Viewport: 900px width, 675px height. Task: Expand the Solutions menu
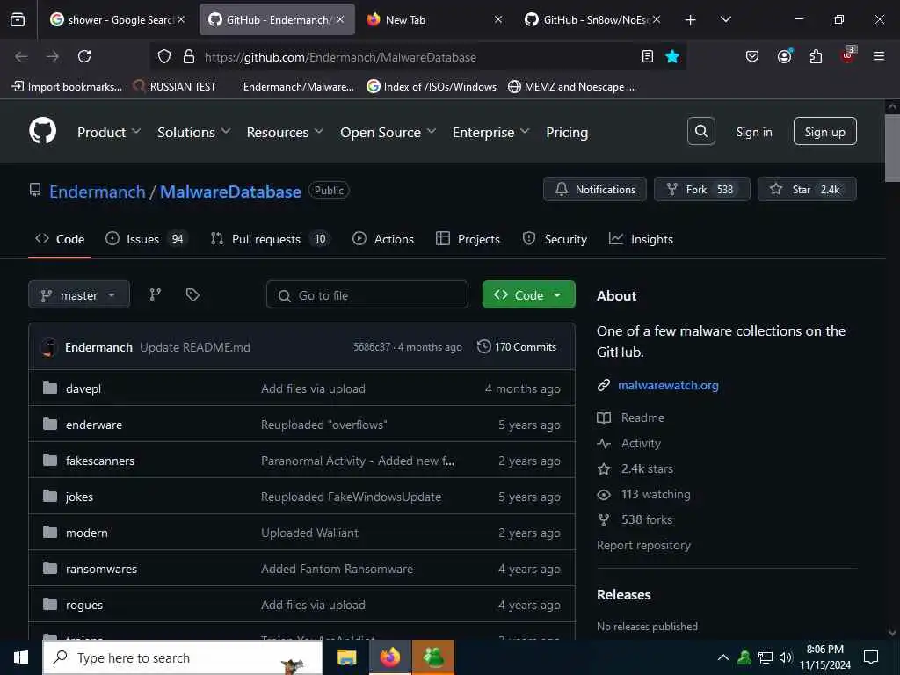coord(194,132)
